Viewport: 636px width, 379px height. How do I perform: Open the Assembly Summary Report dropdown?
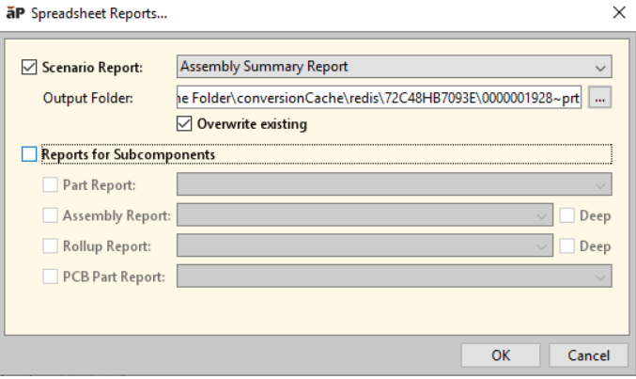click(394, 67)
